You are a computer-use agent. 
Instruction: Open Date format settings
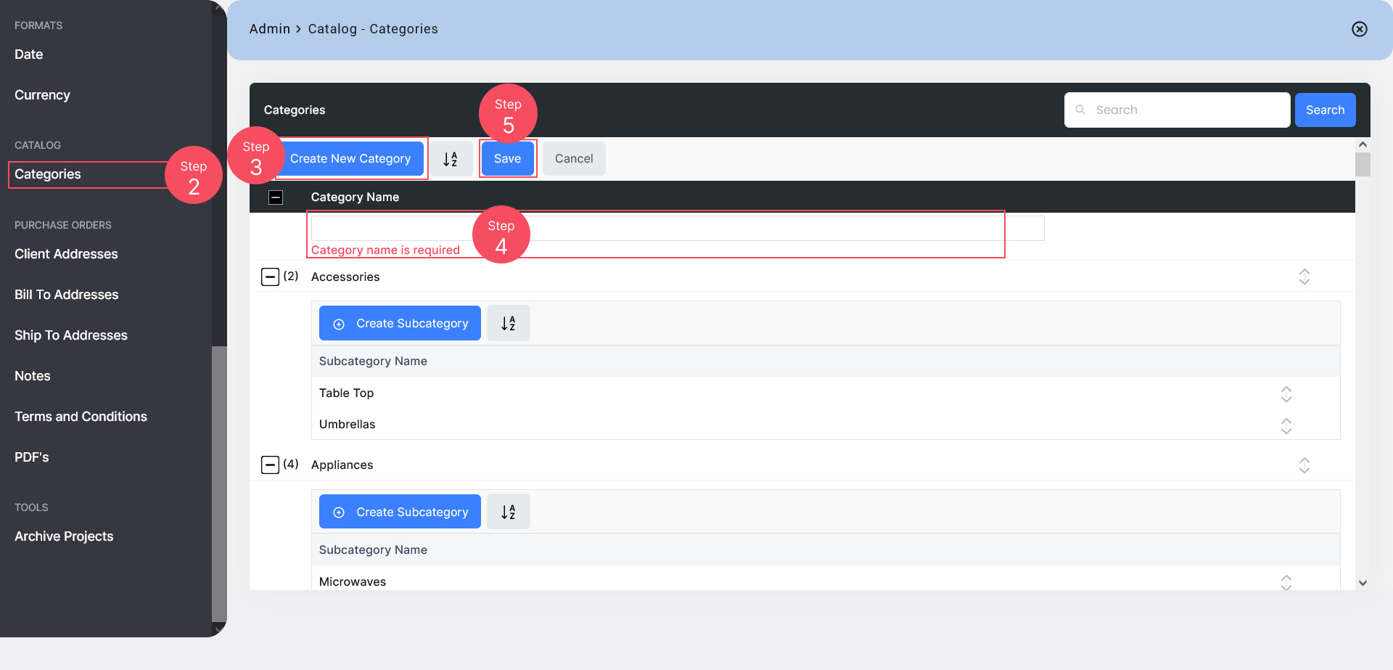point(29,54)
